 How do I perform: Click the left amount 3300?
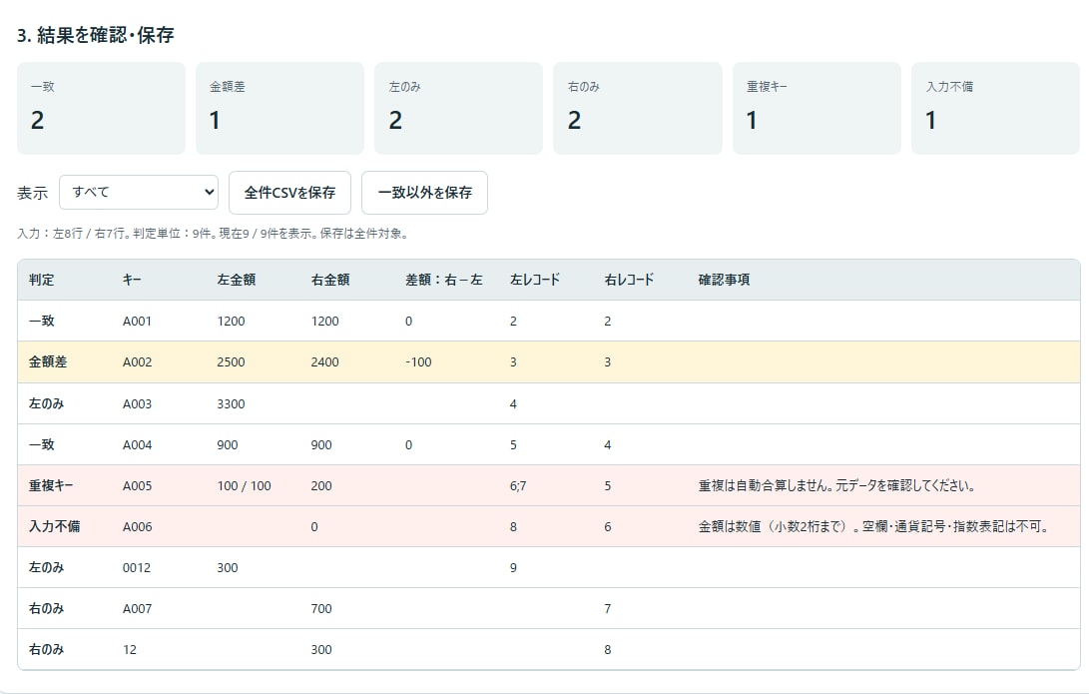click(x=231, y=403)
